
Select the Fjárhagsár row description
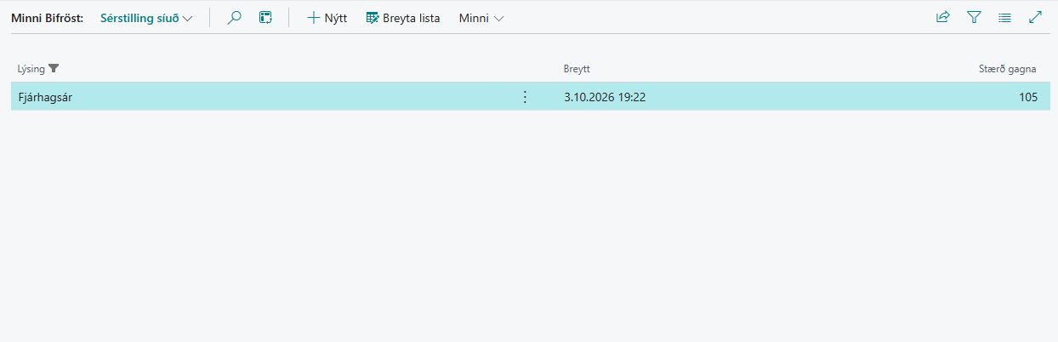pyautogui.click(x=45, y=97)
